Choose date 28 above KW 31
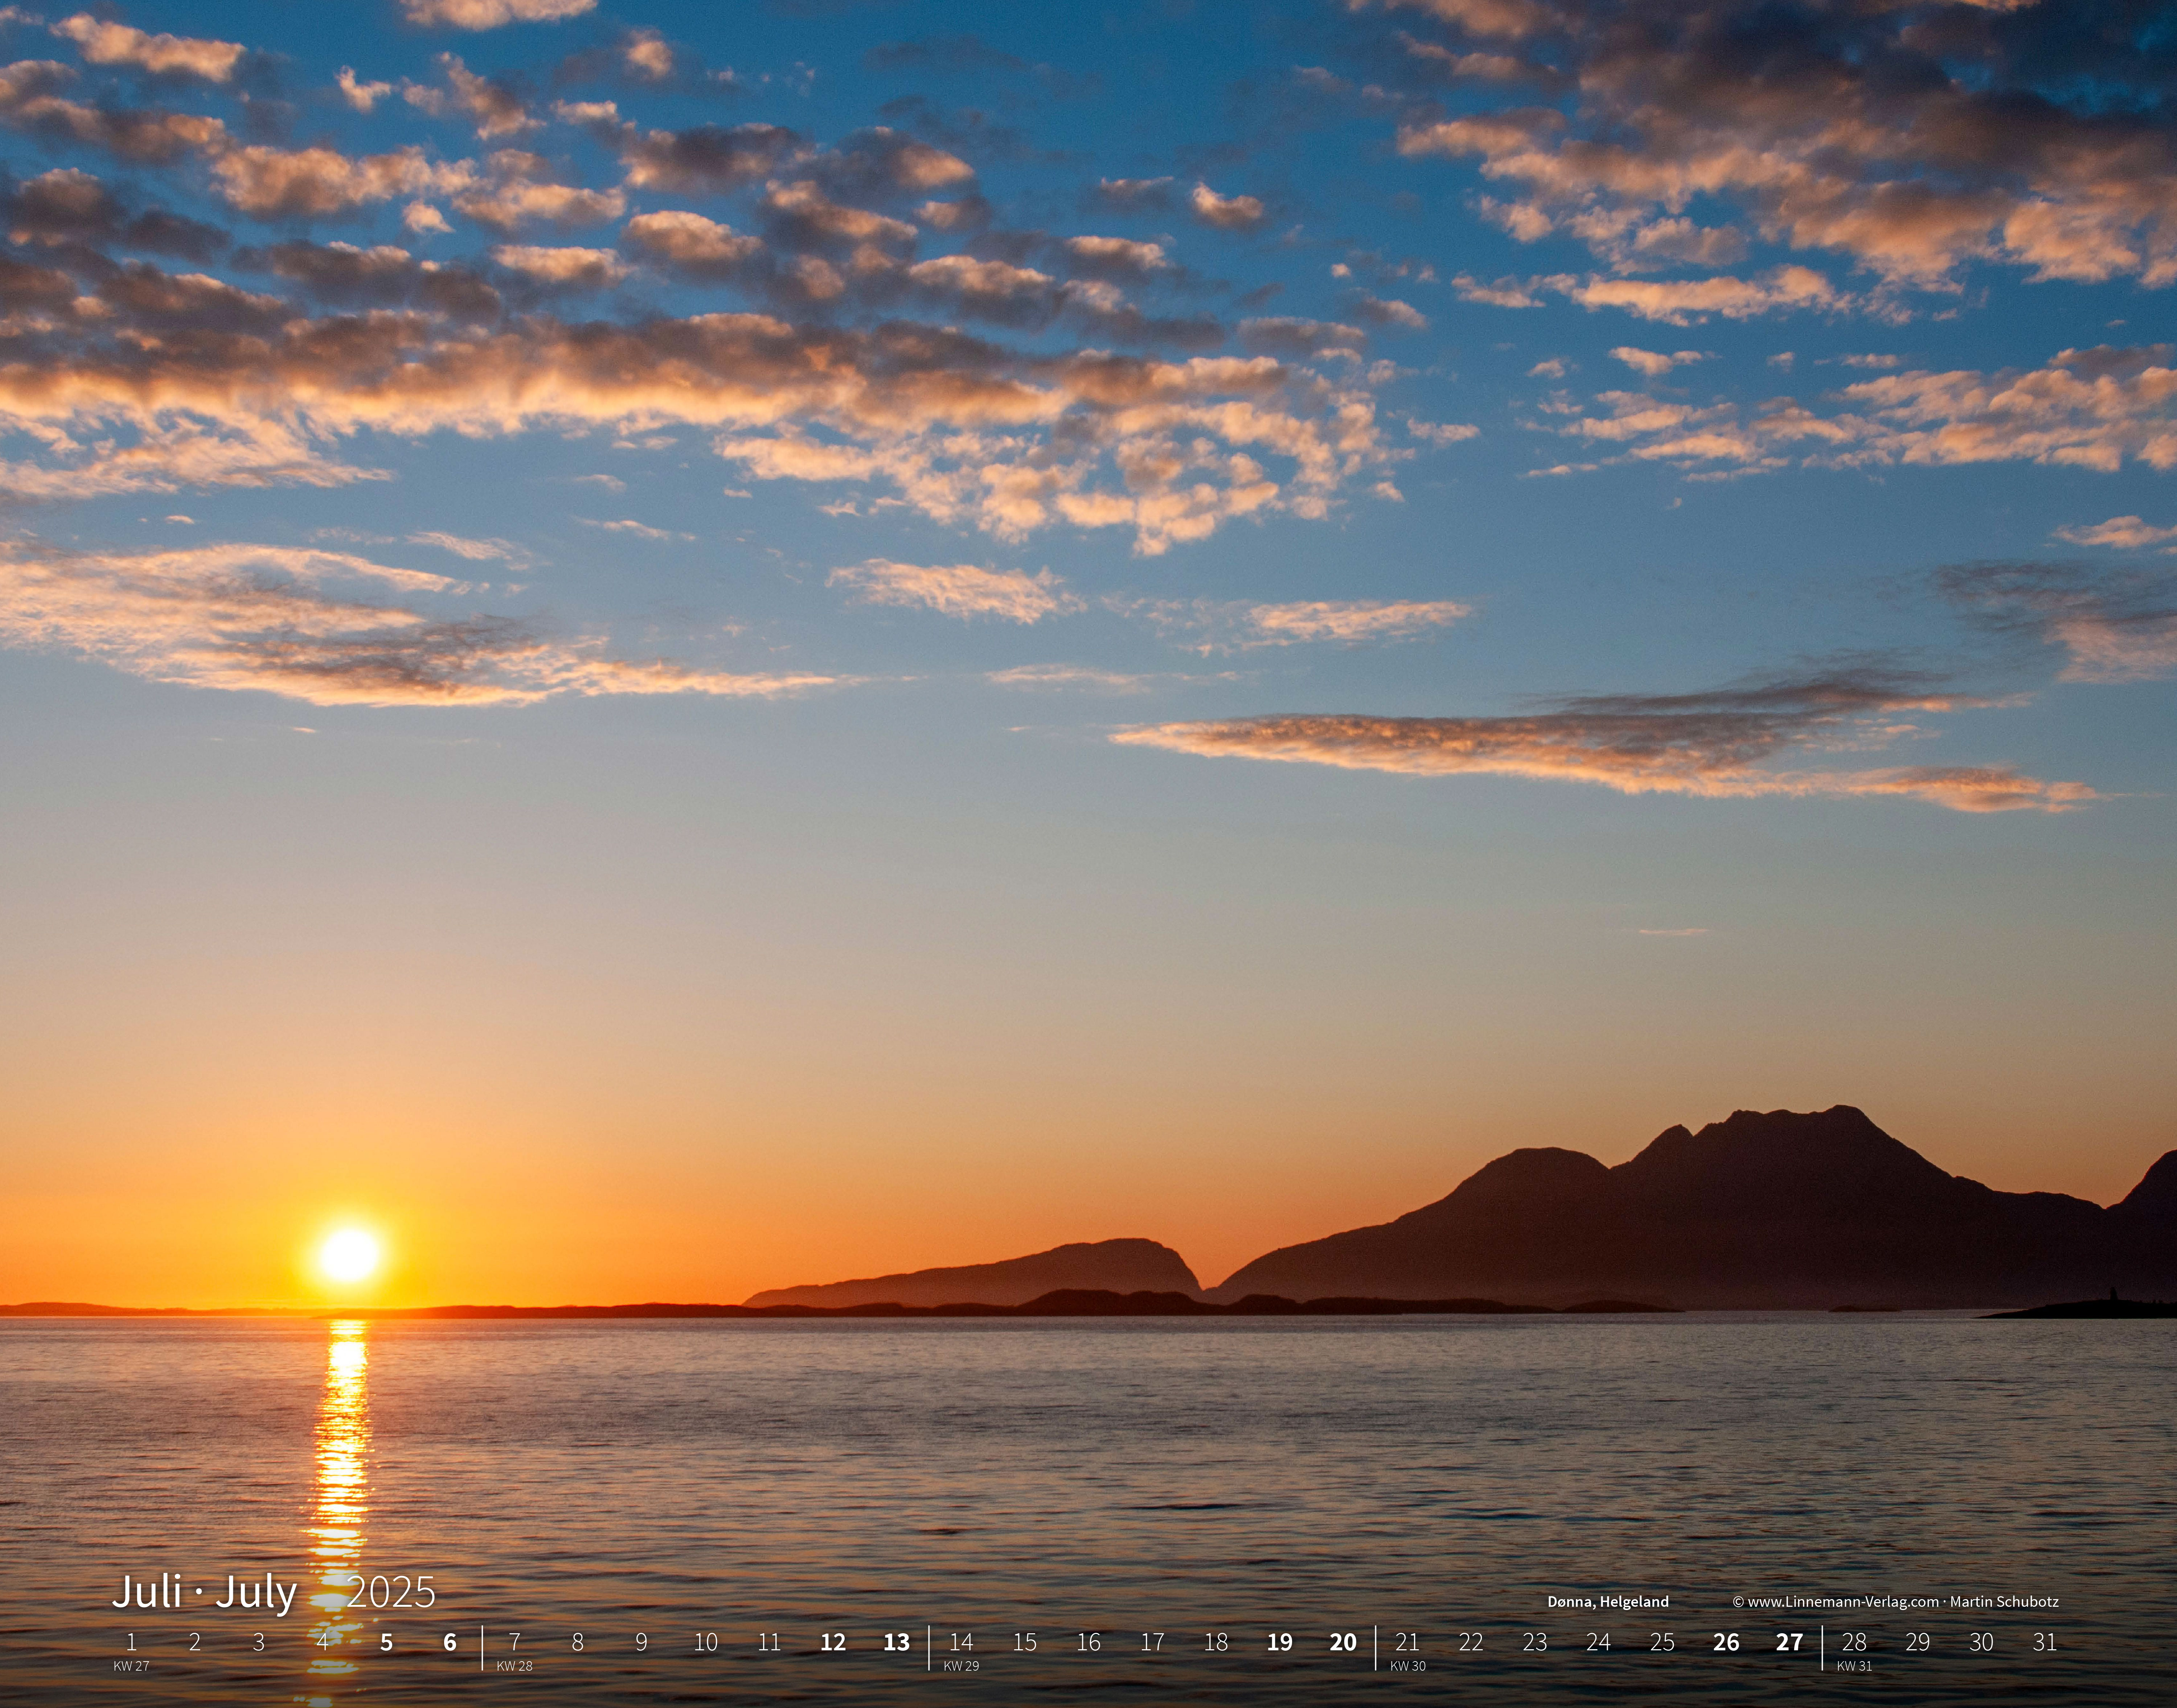 coord(1854,1642)
